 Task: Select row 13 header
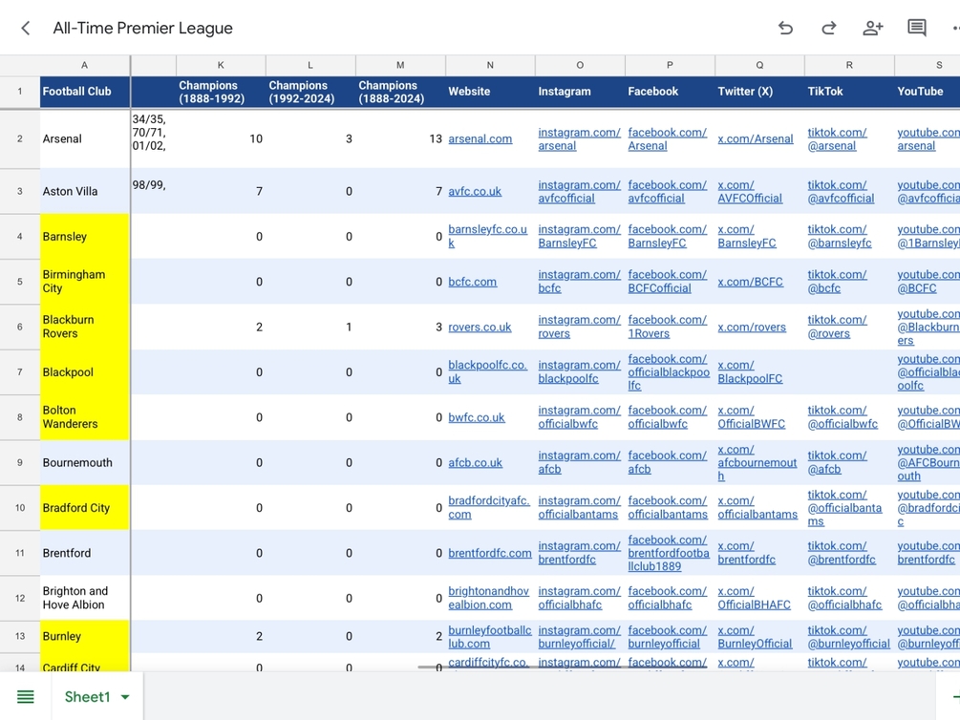click(x=20, y=636)
